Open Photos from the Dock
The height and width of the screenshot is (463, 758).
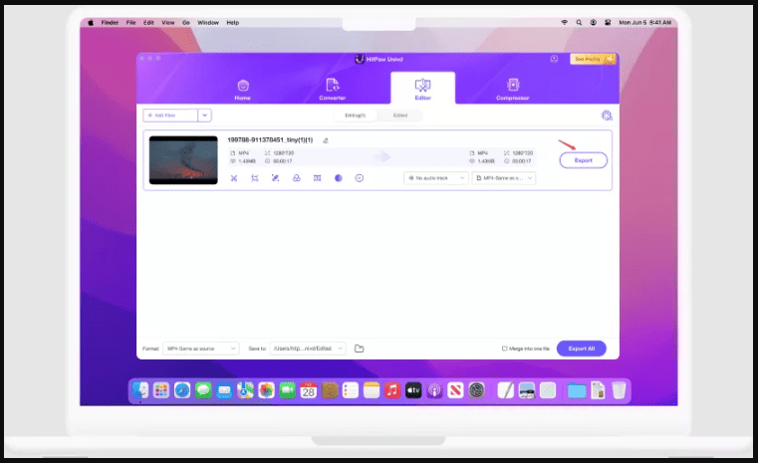tap(266, 390)
